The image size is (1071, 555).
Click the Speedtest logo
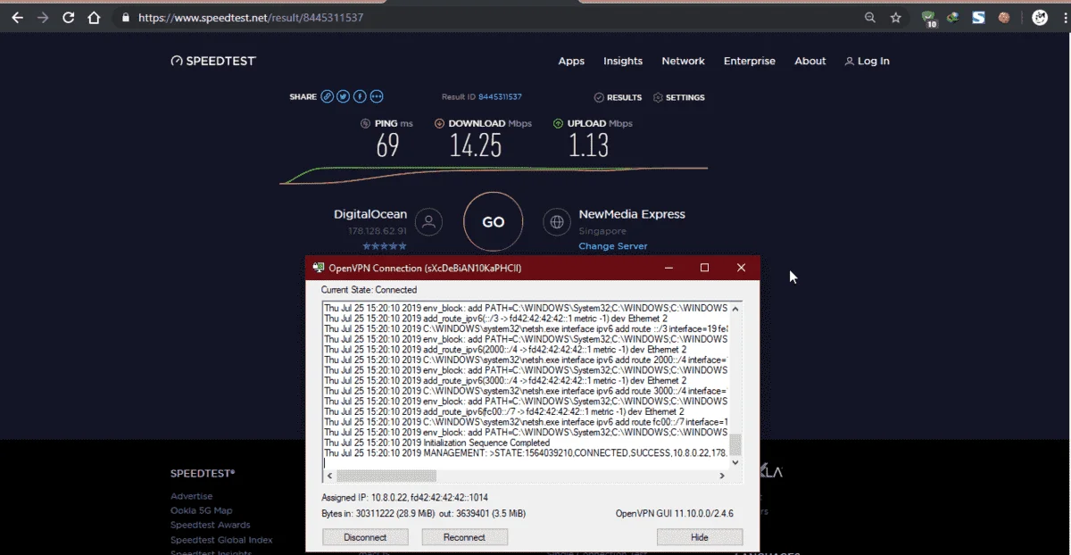click(x=214, y=61)
